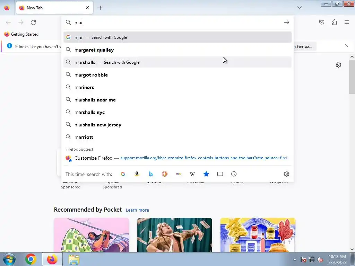
Task: Close the New Tab tab
Action: click(87, 8)
